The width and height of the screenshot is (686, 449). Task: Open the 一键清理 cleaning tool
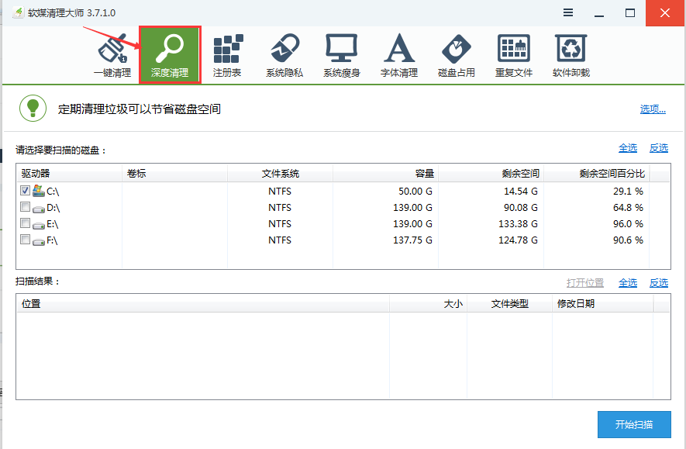pos(113,54)
